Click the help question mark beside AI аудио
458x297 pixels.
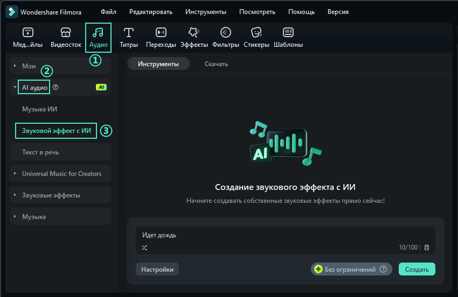click(x=55, y=87)
